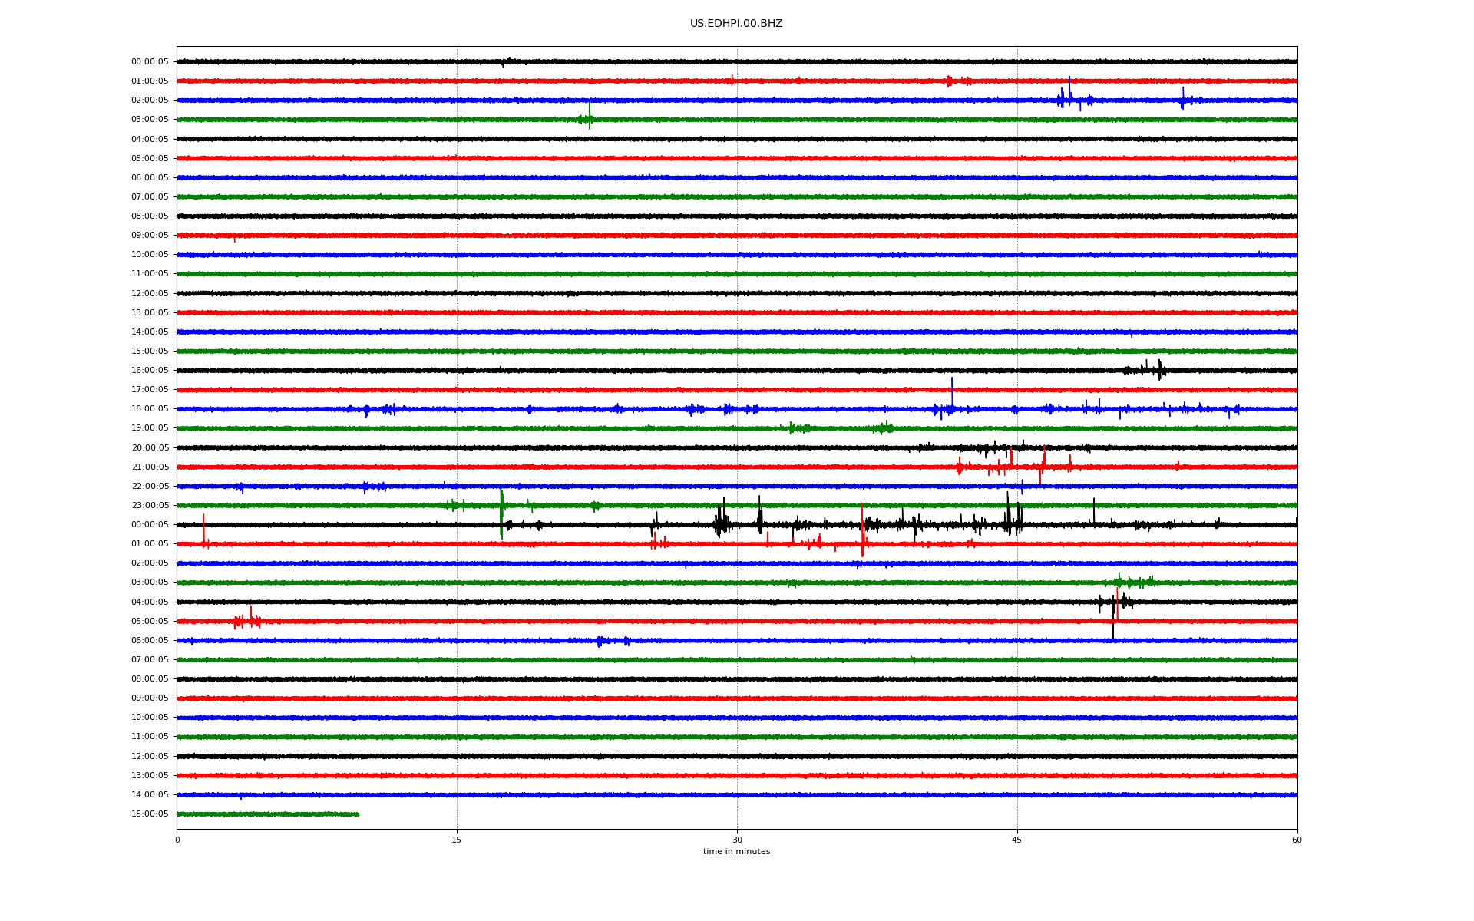Click the short green trace end on bottom row
The height and width of the screenshot is (921, 1474).
click(x=357, y=814)
